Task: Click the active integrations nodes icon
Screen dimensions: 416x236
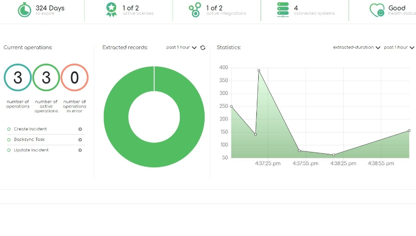Action: click(195, 10)
